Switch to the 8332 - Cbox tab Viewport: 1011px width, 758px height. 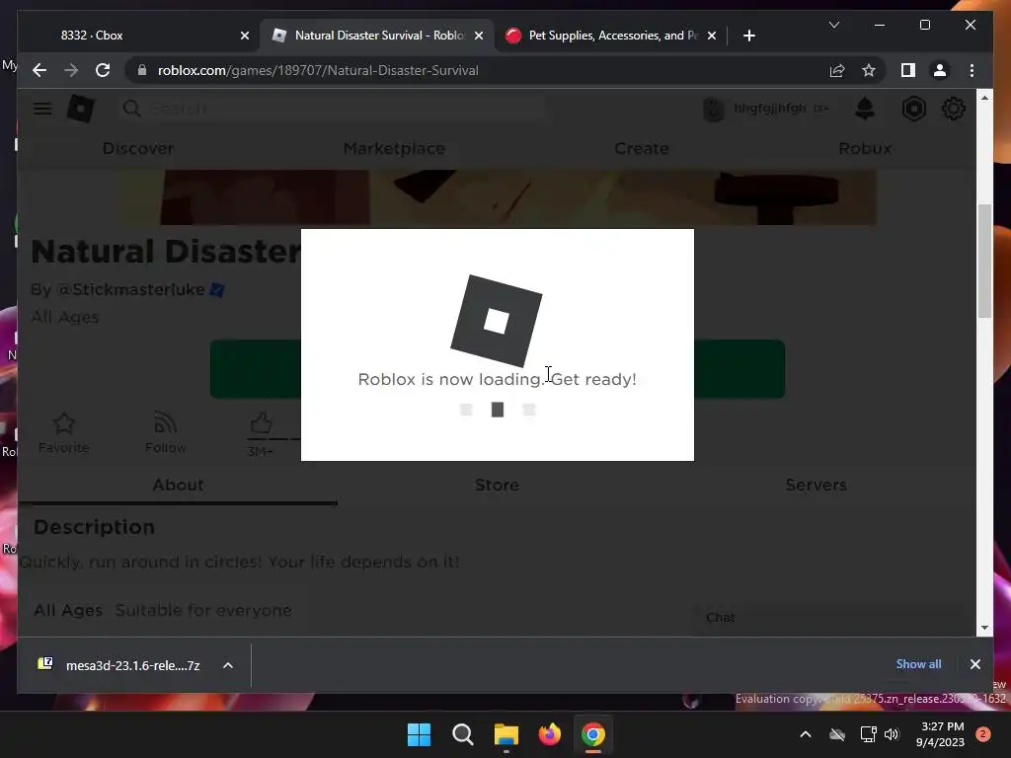(138, 36)
